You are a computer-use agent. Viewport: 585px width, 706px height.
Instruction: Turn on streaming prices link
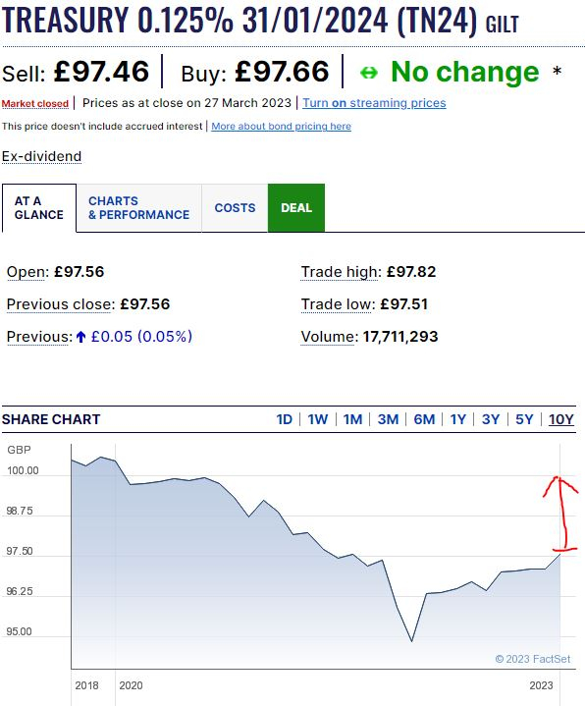(374, 103)
